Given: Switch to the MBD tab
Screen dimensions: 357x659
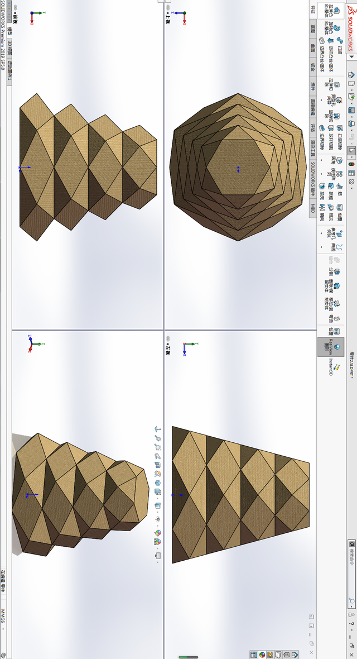Looking at the screenshot, I should (313, 208).
